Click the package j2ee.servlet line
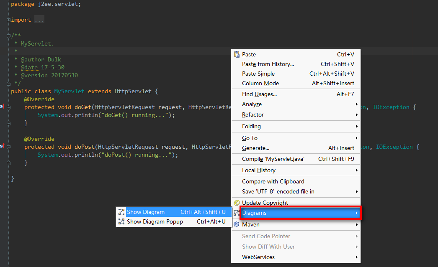Image resolution: width=438 pixels, height=267 pixels. (x=46, y=4)
